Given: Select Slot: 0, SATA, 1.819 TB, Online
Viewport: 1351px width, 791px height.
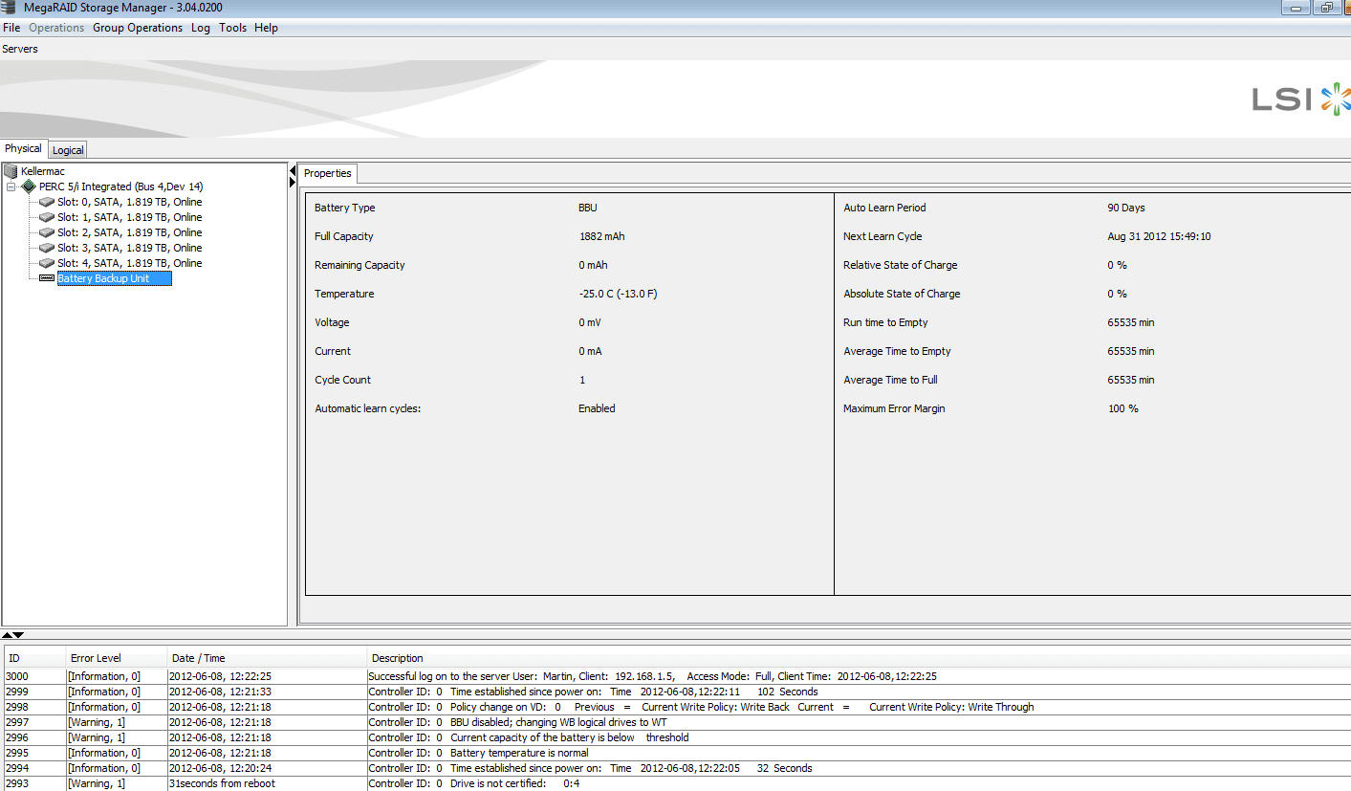Looking at the screenshot, I should tap(130, 202).
